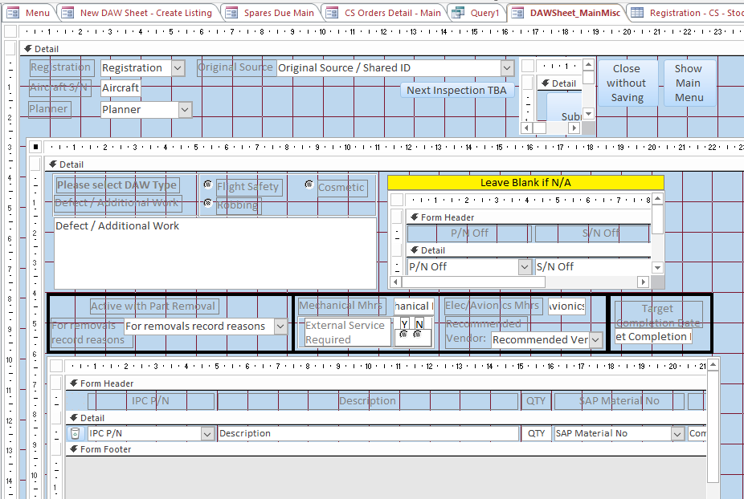
Task: Select the partially visible Submit button in the subform
Action: point(565,108)
